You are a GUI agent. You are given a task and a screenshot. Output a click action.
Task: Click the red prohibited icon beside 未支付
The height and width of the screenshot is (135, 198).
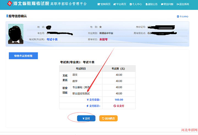pos(115,106)
